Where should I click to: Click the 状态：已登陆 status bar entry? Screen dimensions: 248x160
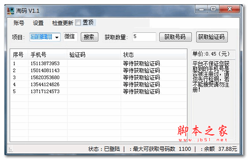pyautogui.click(x=104, y=149)
